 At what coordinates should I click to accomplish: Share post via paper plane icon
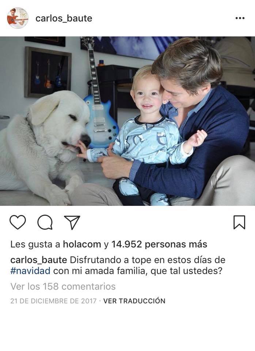pyautogui.click(x=72, y=223)
